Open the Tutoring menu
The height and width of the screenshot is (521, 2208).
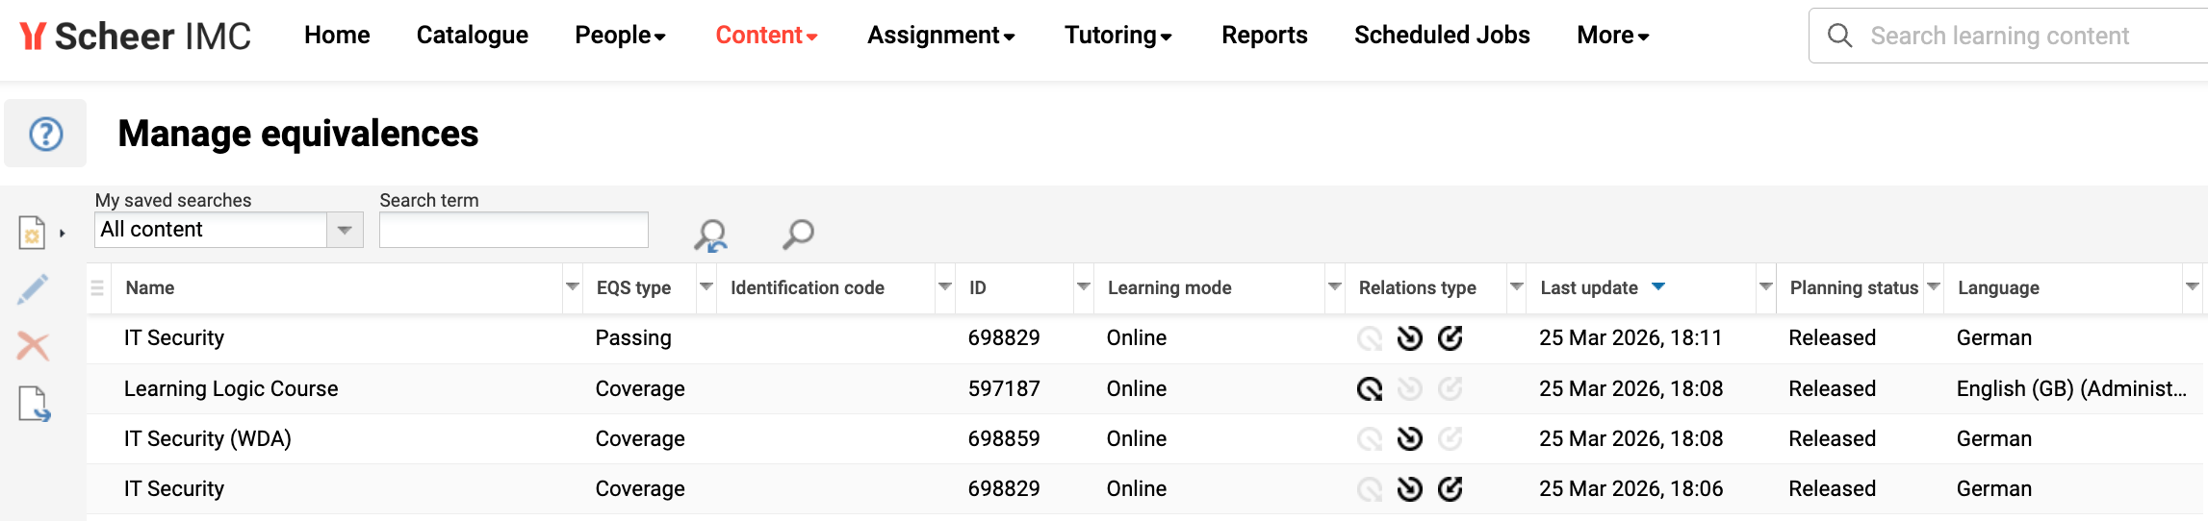[x=1117, y=36]
